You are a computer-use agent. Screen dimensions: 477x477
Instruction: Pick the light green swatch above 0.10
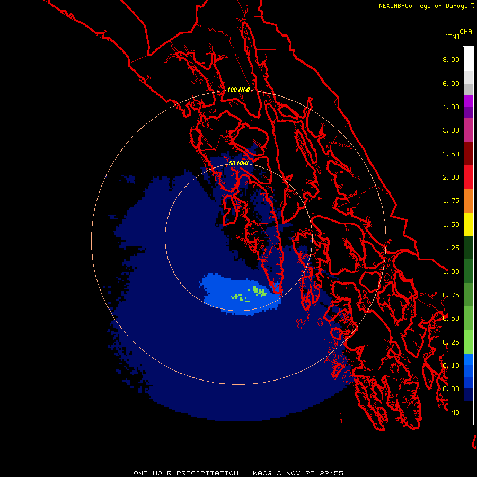pos(468,342)
